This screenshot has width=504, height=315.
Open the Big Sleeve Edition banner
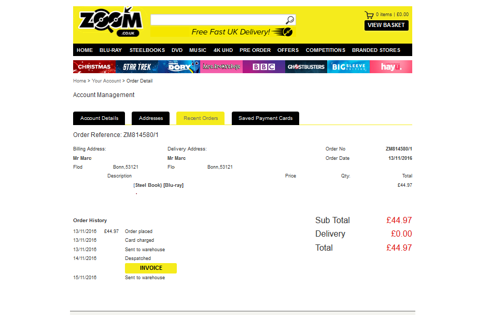pyautogui.click(x=348, y=67)
